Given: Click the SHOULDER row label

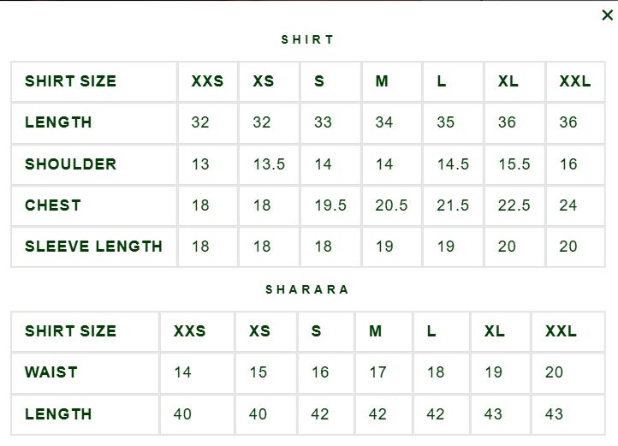Looking at the screenshot, I should pos(70,164).
